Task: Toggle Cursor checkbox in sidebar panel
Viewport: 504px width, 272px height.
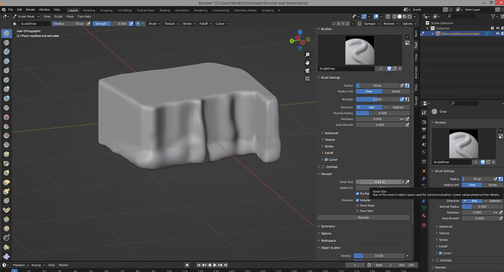Action: pyautogui.click(x=327, y=159)
